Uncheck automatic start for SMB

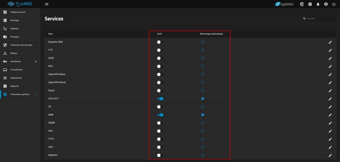tap(203, 115)
